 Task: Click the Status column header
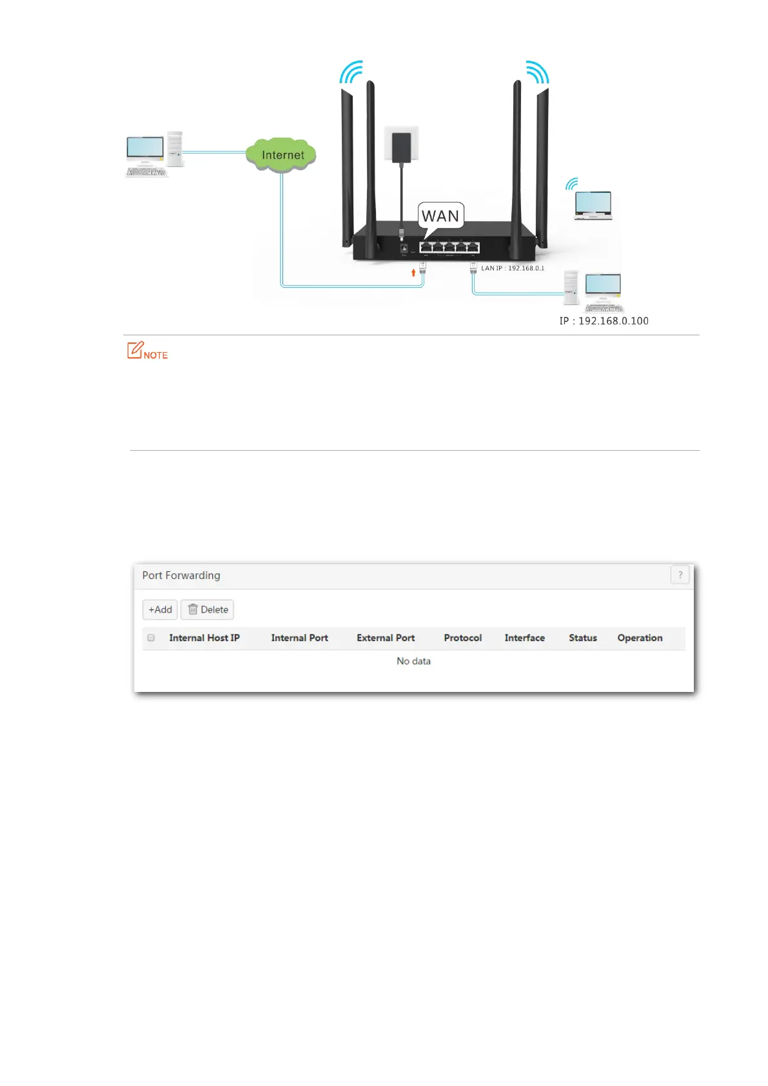[582, 638]
